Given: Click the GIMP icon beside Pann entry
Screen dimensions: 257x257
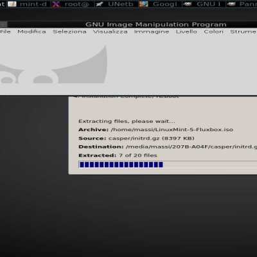Looking at the screenshot, I should [x=231, y=4].
